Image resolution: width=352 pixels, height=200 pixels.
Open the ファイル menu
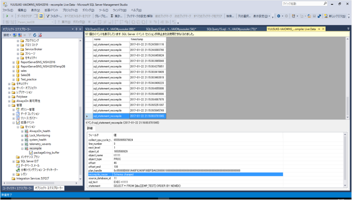pyautogui.click(x=8, y=10)
